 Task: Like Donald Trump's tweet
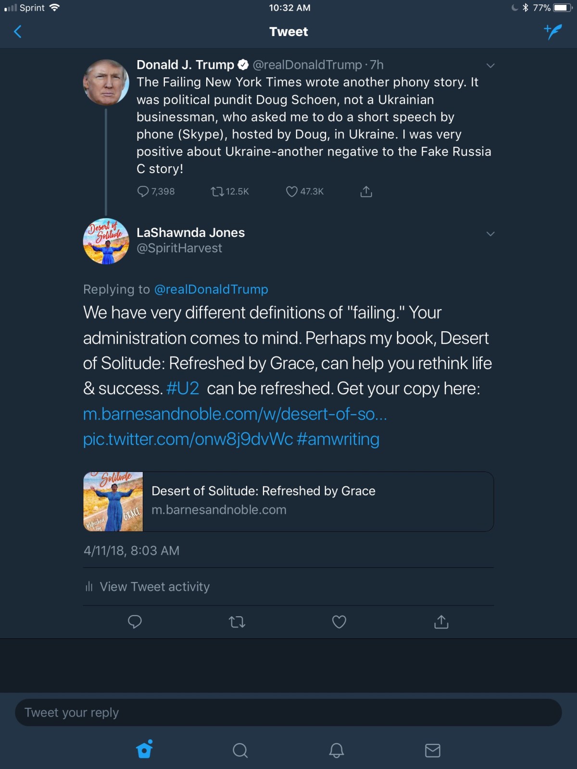(x=291, y=192)
